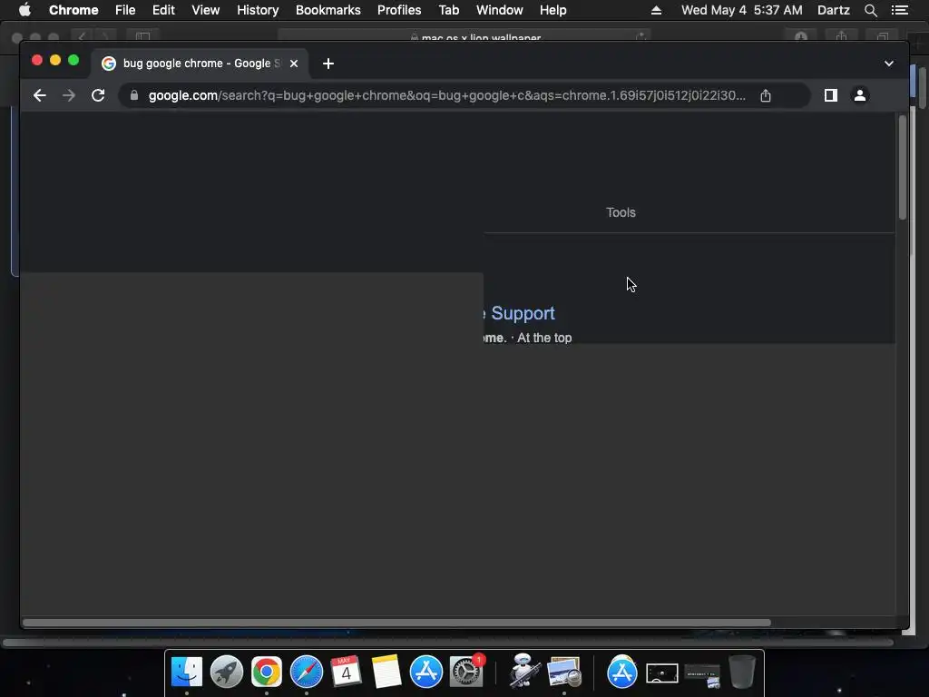This screenshot has width=929, height=697.
Task: Open the Profiles menu
Action: (x=399, y=10)
